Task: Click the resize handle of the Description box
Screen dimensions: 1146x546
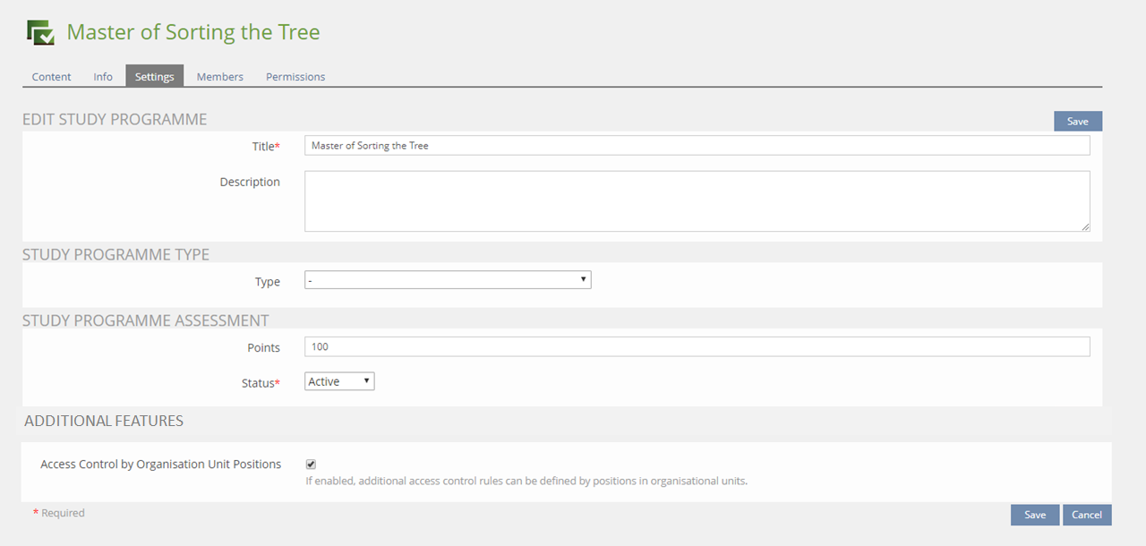Action: (1085, 227)
